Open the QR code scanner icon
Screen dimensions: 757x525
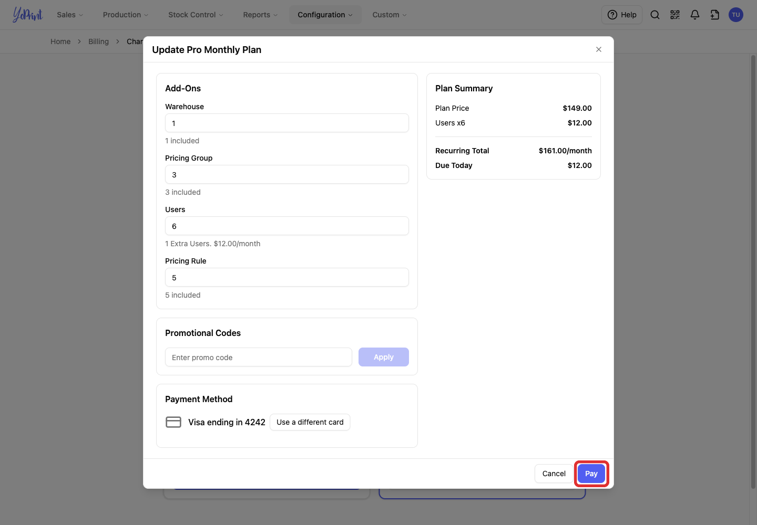tap(675, 15)
